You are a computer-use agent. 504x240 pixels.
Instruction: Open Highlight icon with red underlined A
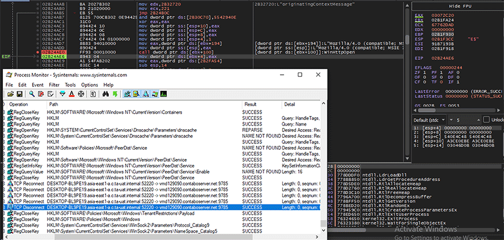pyautogui.click(x=72, y=94)
